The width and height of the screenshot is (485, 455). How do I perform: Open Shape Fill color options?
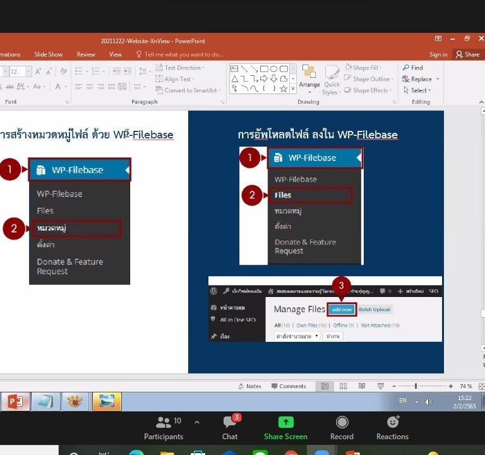click(x=364, y=68)
